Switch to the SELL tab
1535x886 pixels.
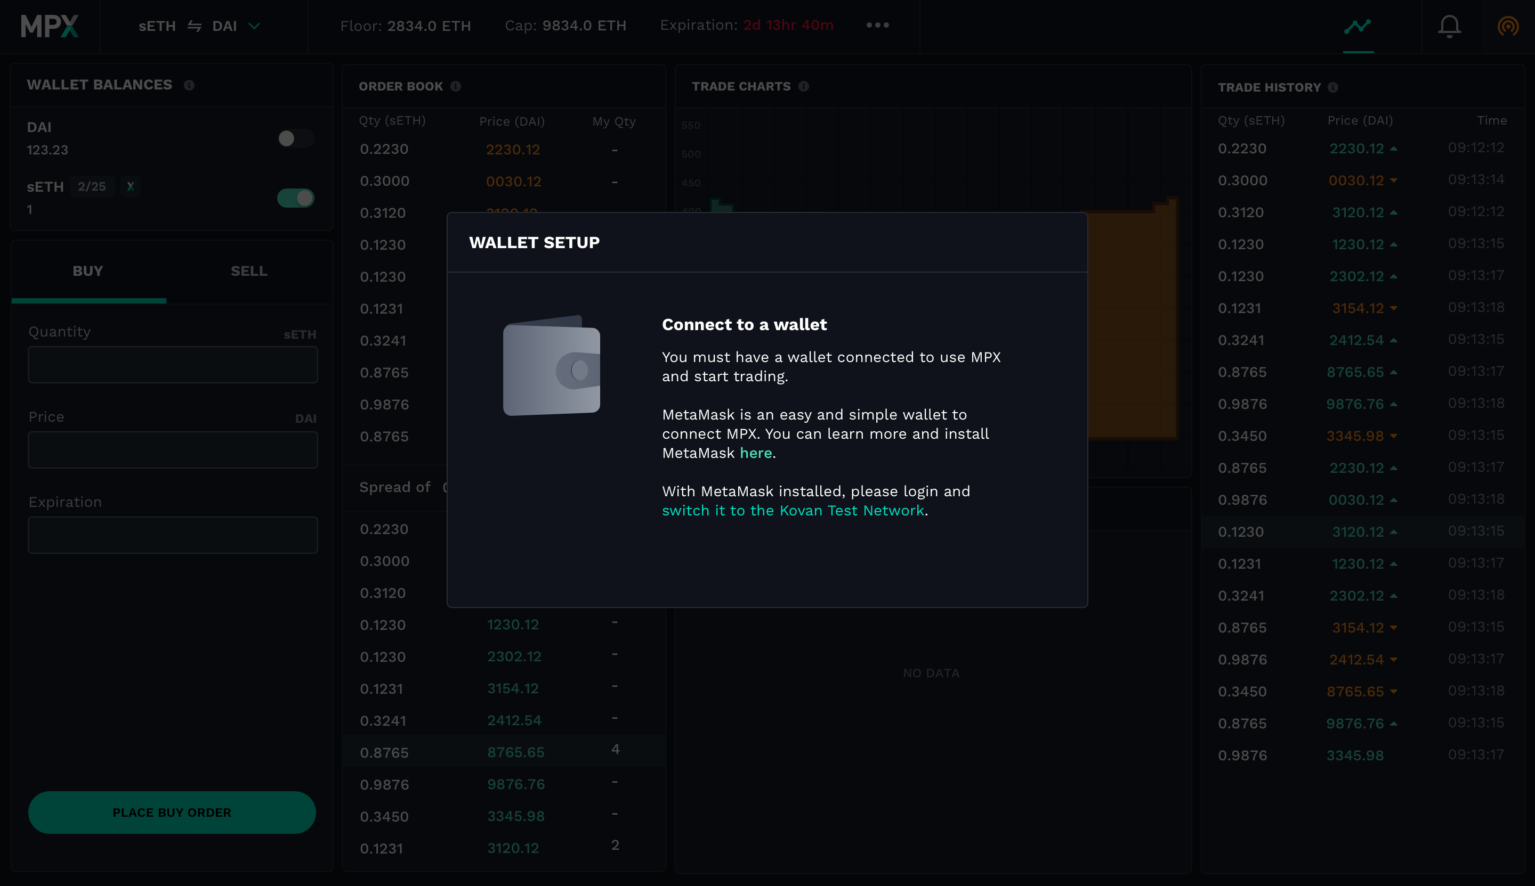249,272
